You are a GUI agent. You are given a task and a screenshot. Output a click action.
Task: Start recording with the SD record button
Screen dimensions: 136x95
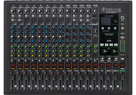[x=111, y=45]
